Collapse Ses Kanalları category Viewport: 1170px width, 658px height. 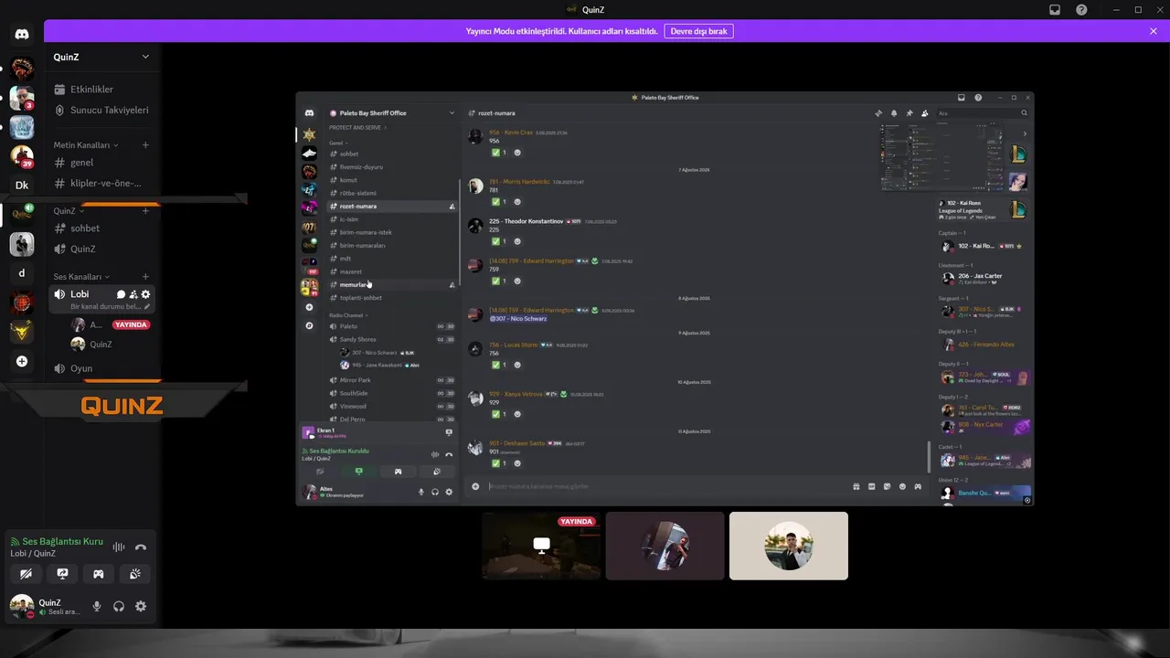click(81, 277)
